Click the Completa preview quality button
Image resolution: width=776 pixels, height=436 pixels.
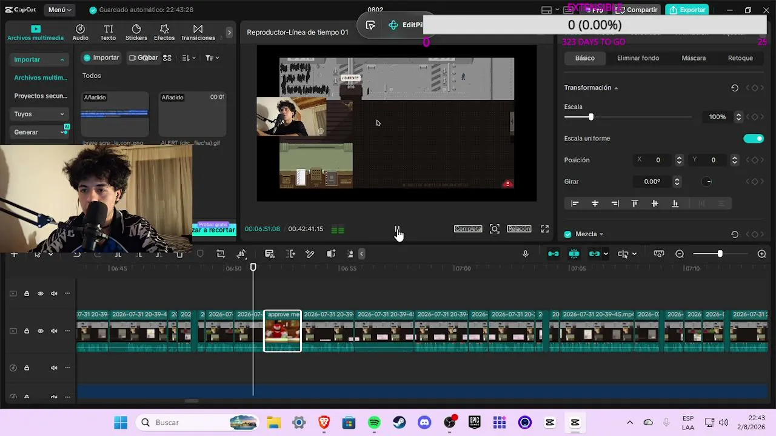coord(468,229)
